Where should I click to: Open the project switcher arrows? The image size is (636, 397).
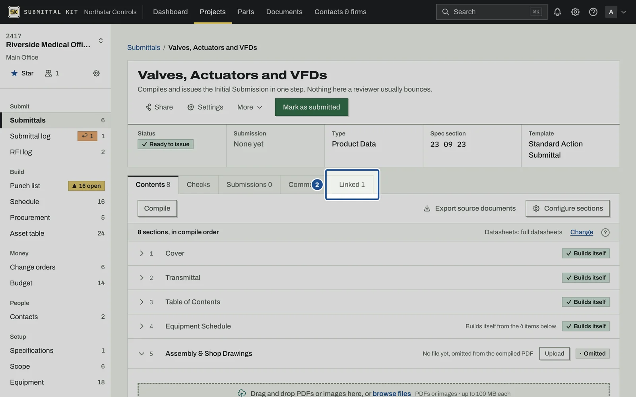coord(101,40)
